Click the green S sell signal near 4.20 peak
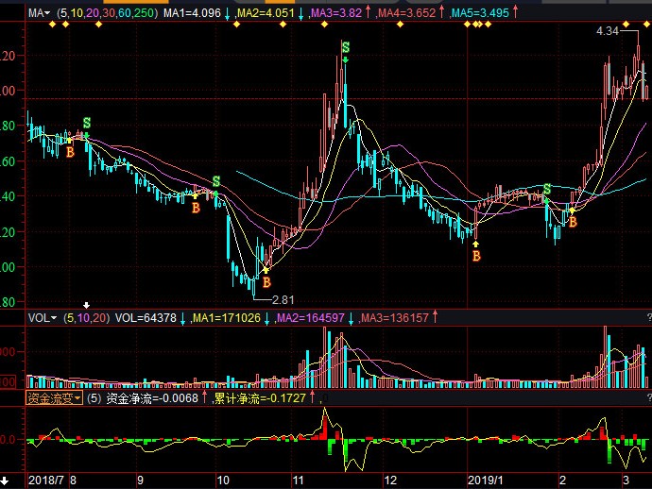This screenshot has width=652, height=489. 346,47
